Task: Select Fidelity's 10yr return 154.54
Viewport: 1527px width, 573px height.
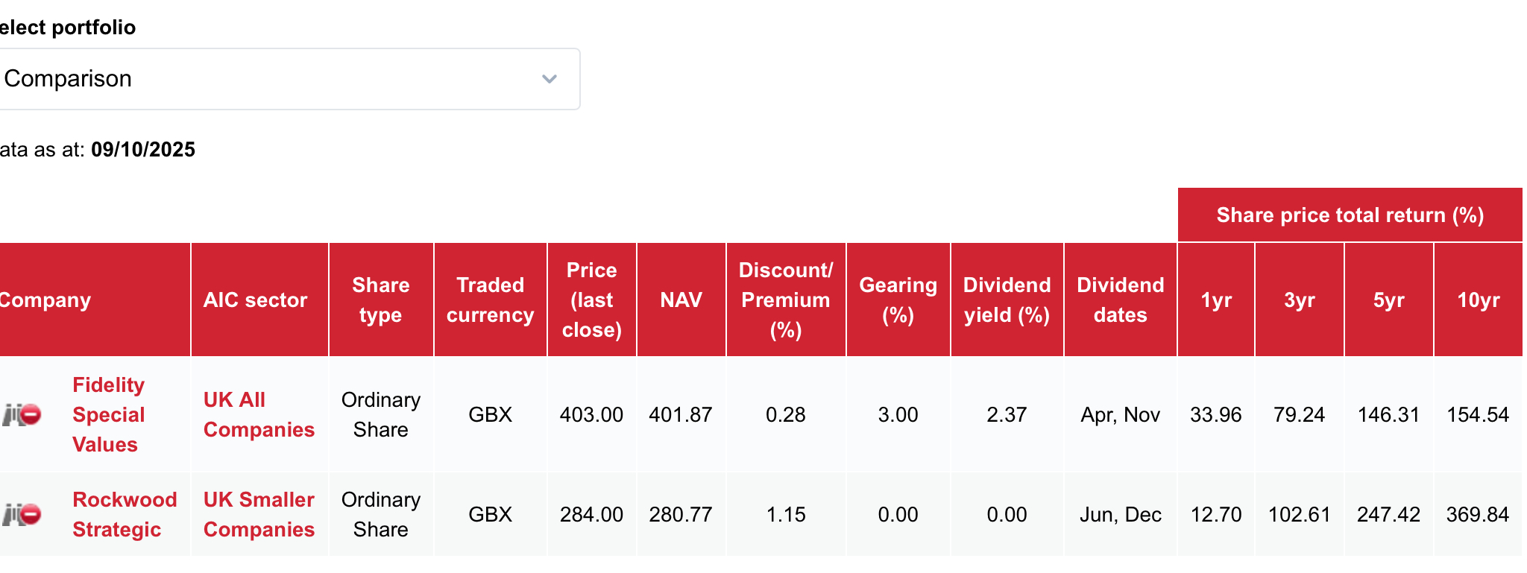Action: 1479,414
